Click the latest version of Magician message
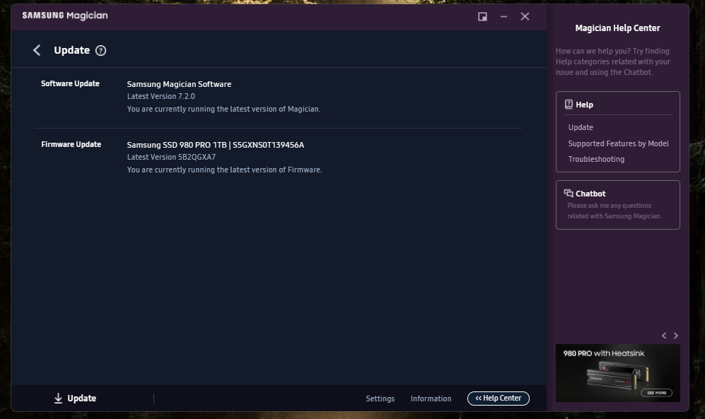This screenshot has width=705, height=419. pos(223,109)
